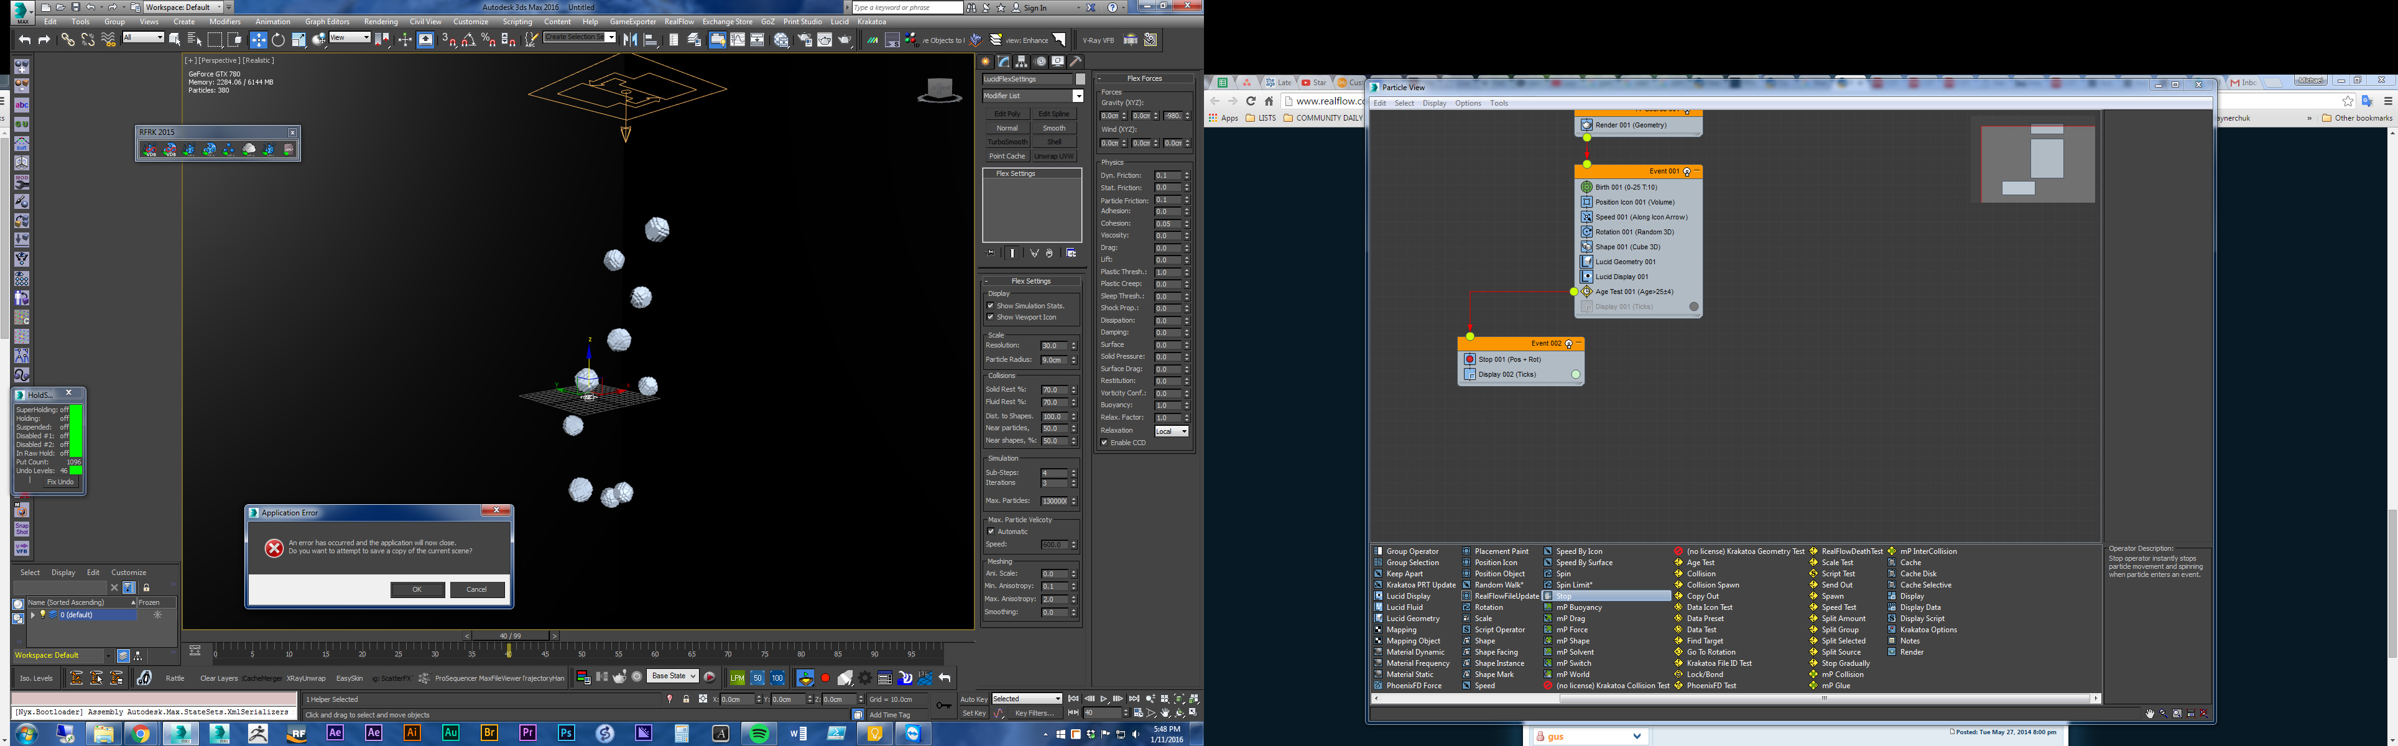Collapse the Flex Forces rollout
Screen dimensions: 2398x746
[1144, 78]
